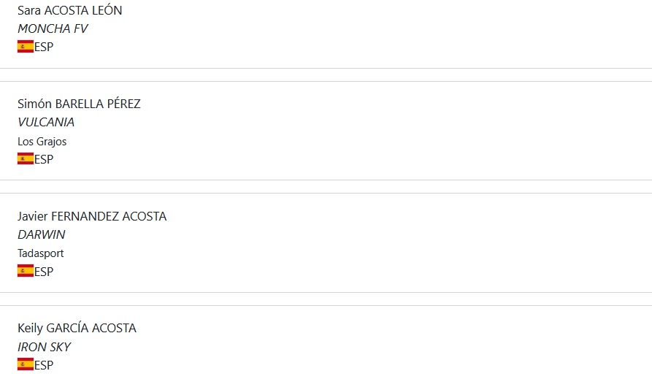Select the IRON SKY boat name
Screen dimensions: 652x379
click(x=44, y=347)
